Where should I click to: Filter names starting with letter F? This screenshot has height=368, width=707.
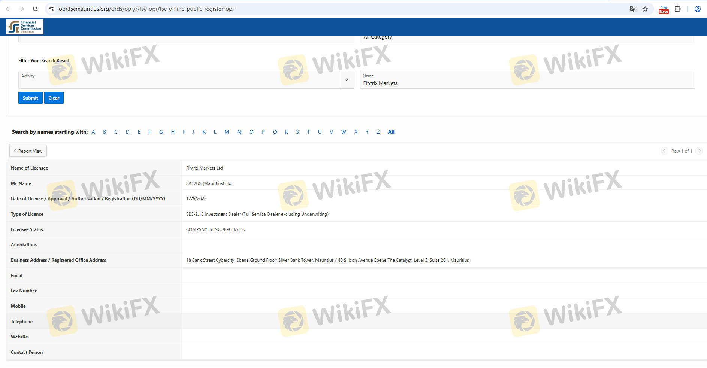pos(149,132)
